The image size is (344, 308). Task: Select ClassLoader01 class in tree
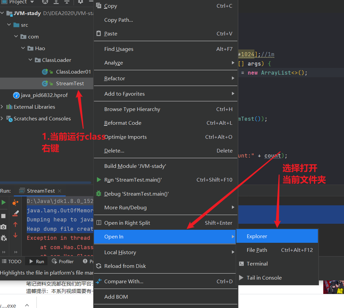click(73, 72)
